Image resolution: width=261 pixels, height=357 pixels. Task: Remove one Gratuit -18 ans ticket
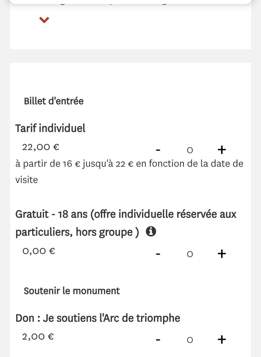pyautogui.click(x=158, y=254)
